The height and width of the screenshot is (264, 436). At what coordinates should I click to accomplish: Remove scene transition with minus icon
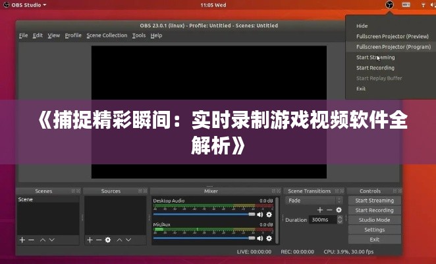[329, 210]
